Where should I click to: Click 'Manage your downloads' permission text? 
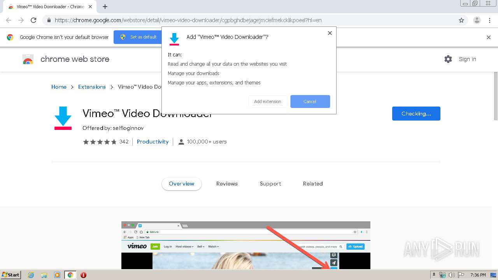193,73
